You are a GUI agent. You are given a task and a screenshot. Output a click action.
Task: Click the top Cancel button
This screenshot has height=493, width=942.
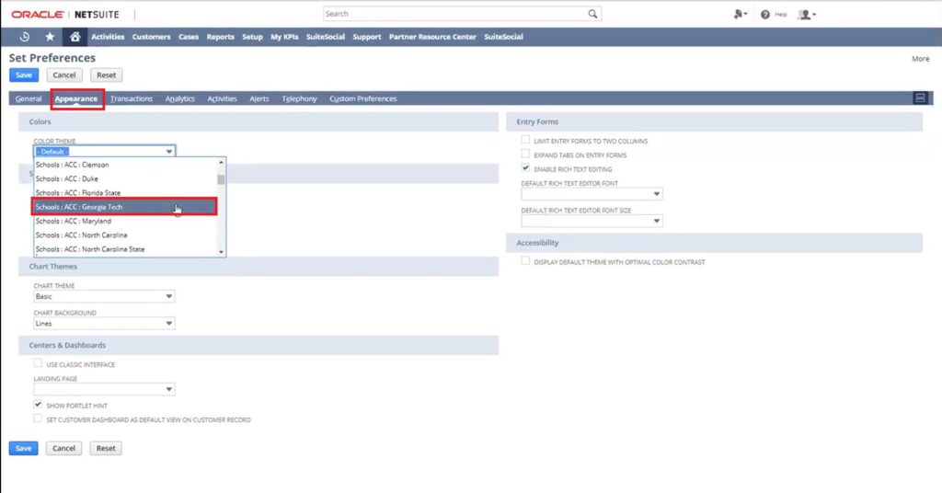coord(64,75)
